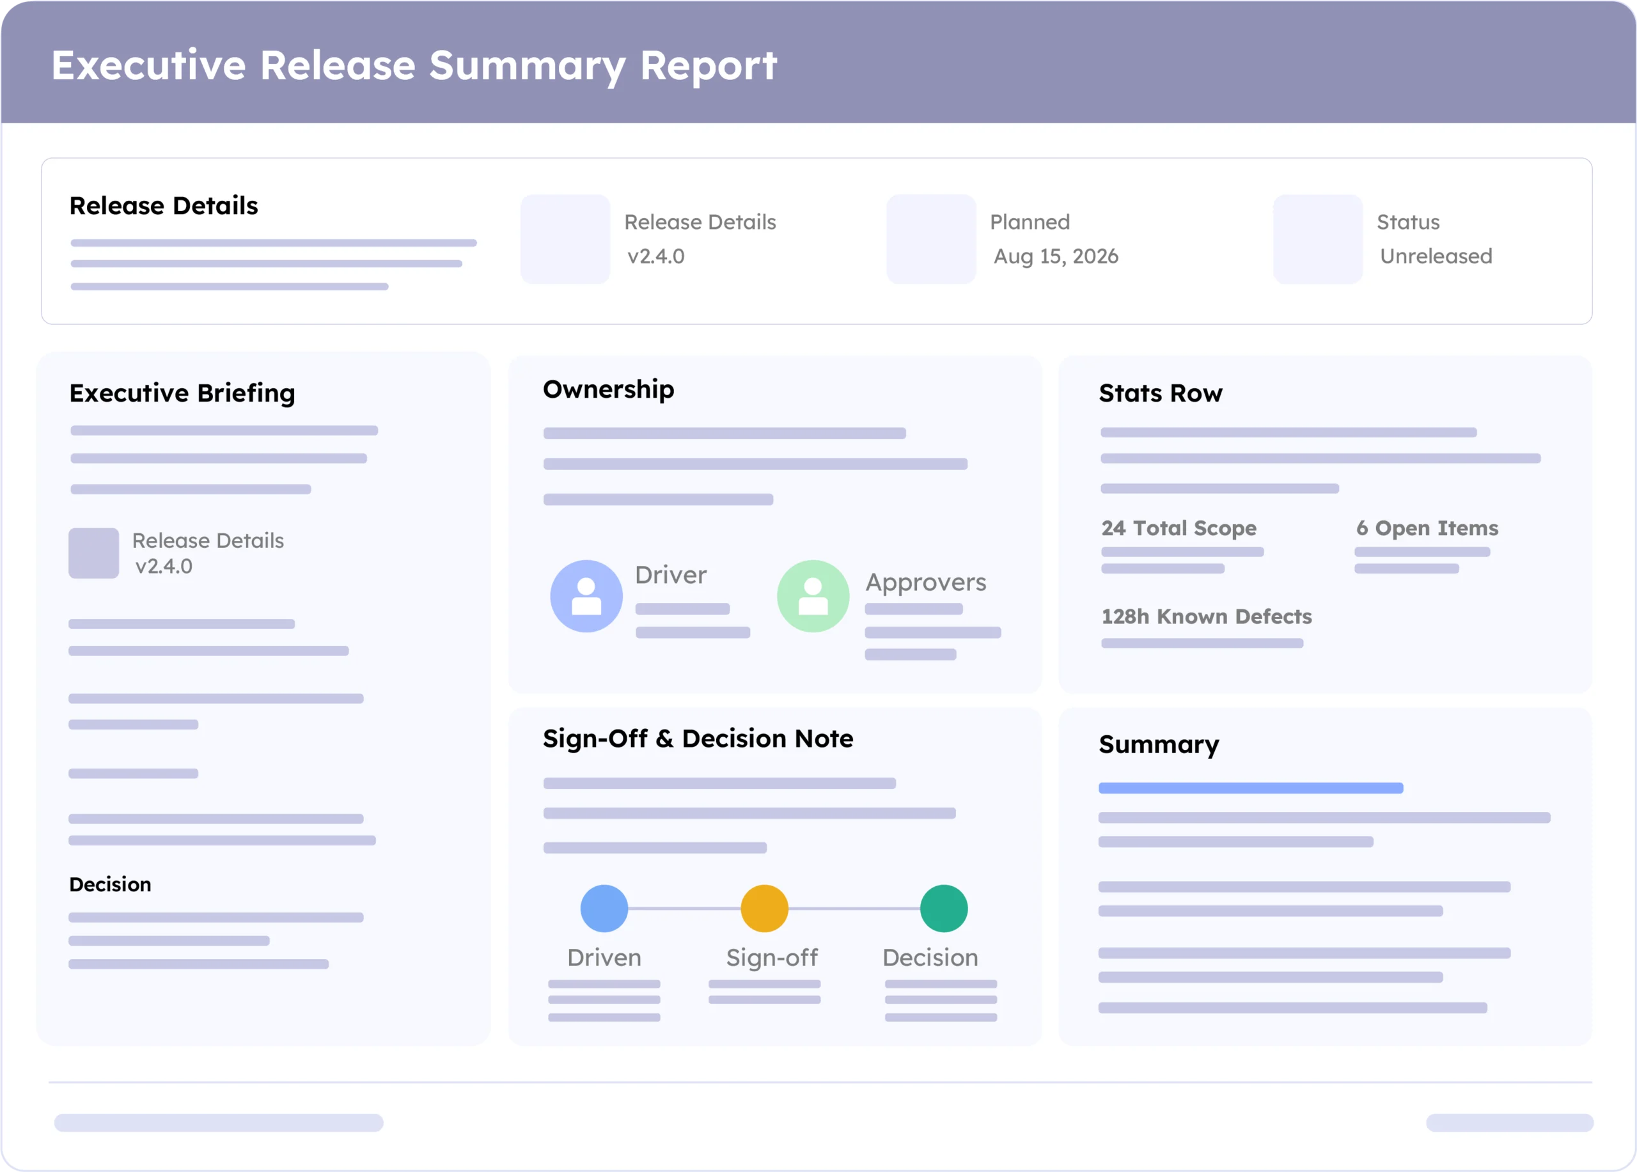Image resolution: width=1637 pixels, height=1172 pixels.
Task: Click the 128h Known Defects stat
Action: (1206, 616)
